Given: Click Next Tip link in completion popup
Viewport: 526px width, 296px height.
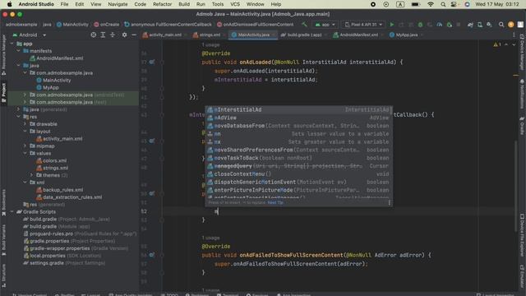Looking at the screenshot, I should point(275,203).
